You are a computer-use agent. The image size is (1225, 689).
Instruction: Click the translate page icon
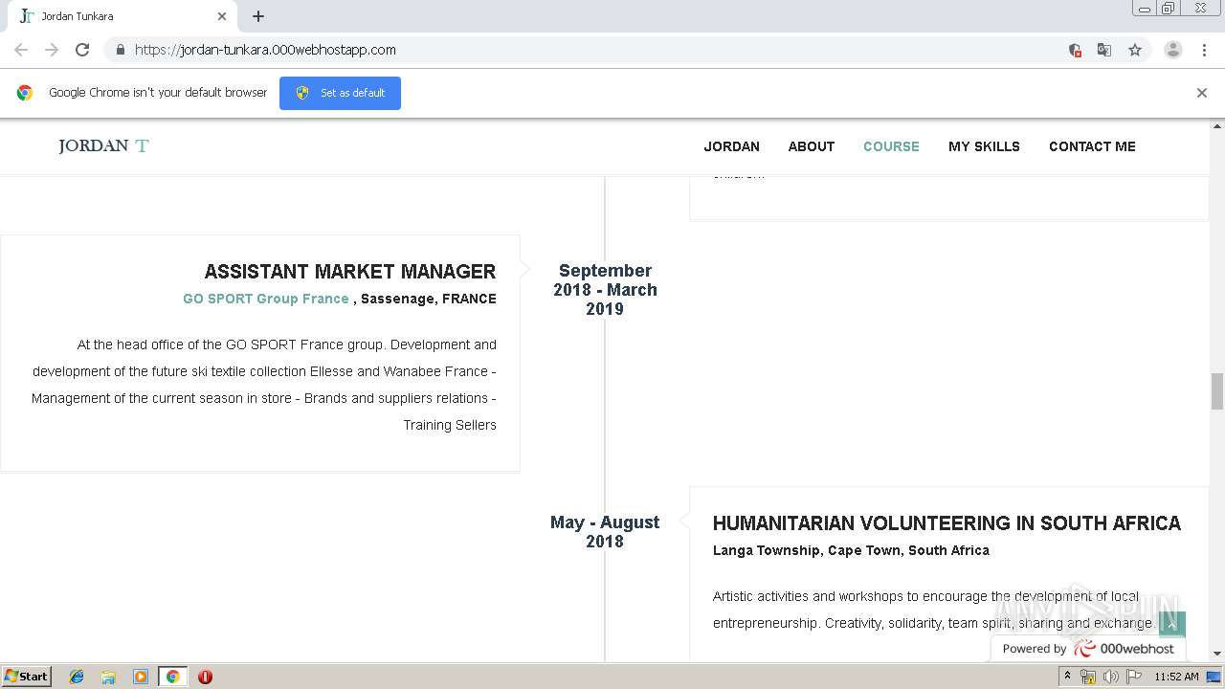[1104, 50]
